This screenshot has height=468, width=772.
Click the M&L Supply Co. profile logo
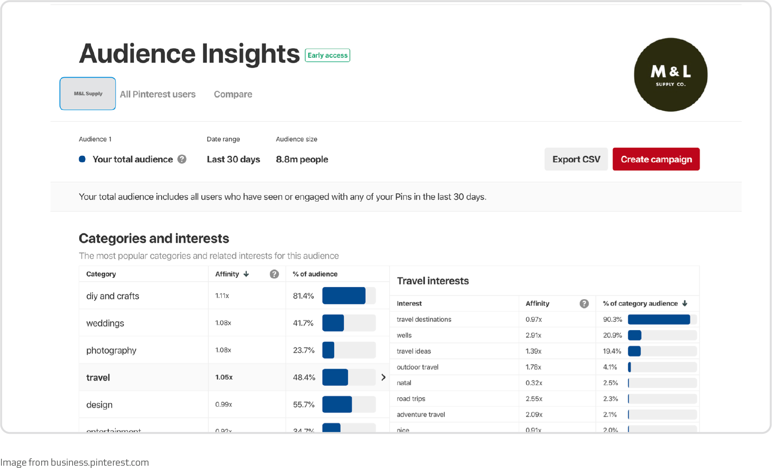(x=670, y=74)
